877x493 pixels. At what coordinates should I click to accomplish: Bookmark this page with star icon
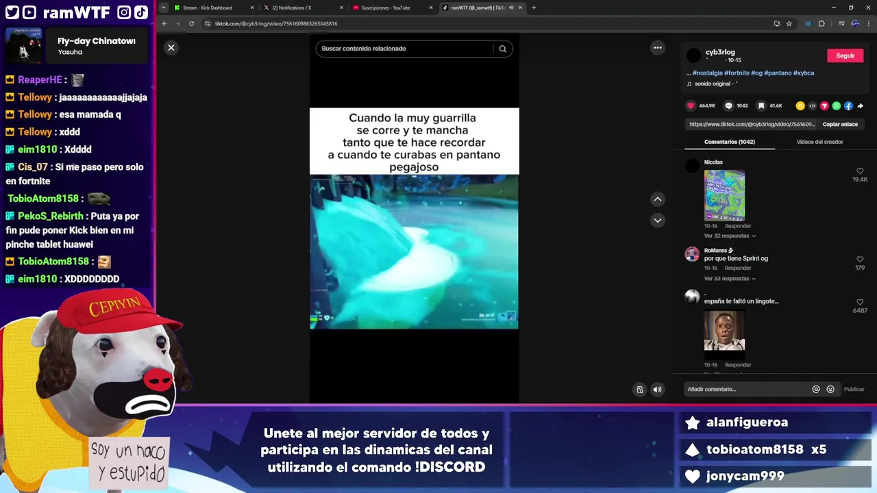[x=789, y=23]
